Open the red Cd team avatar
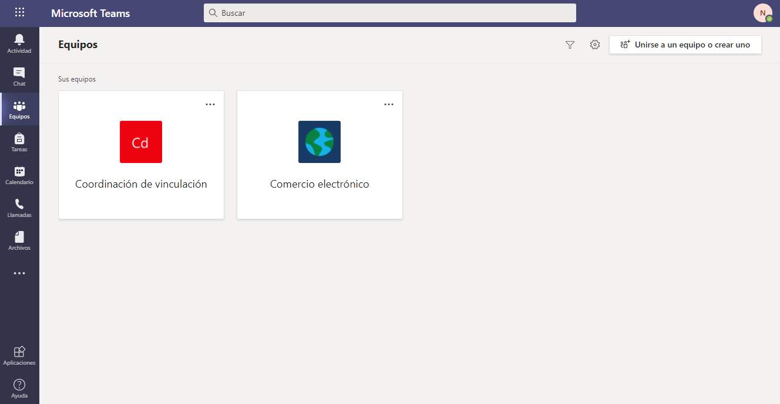780x404 pixels. pos(141,142)
